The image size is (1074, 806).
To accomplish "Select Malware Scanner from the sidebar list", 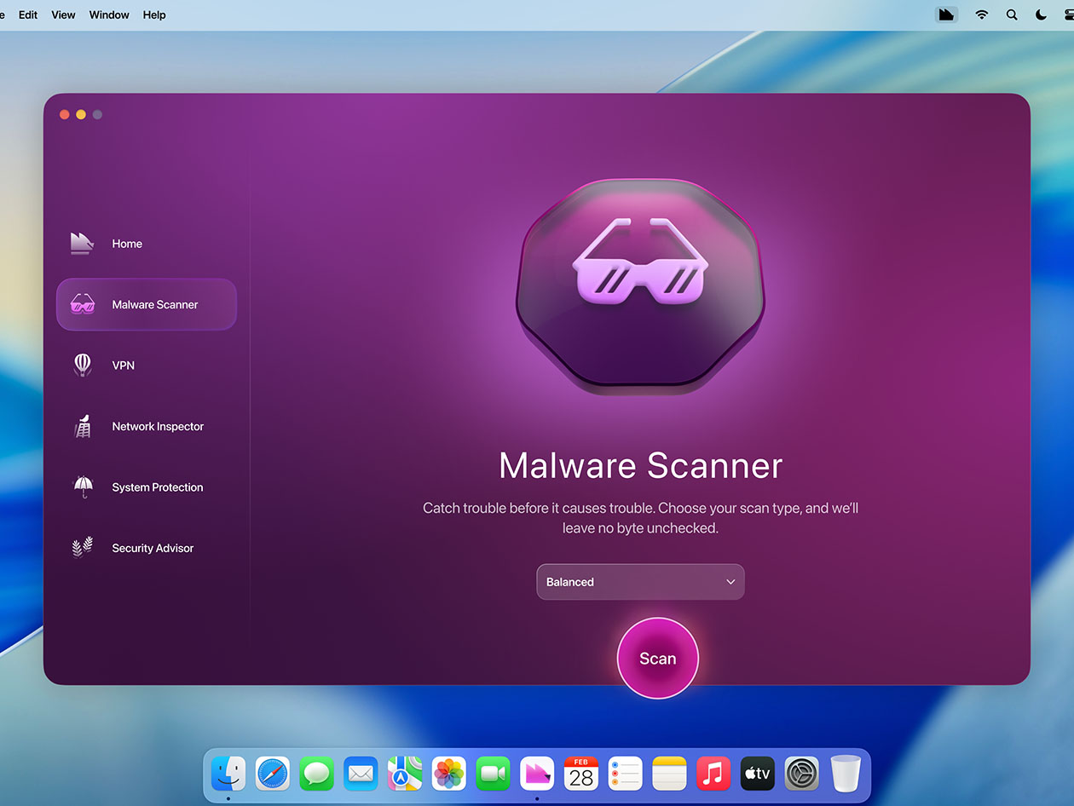I will [x=154, y=304].
